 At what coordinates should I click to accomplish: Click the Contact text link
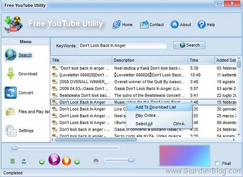(157, 25)
